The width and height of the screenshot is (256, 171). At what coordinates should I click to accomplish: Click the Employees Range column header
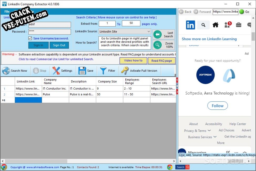137,81
